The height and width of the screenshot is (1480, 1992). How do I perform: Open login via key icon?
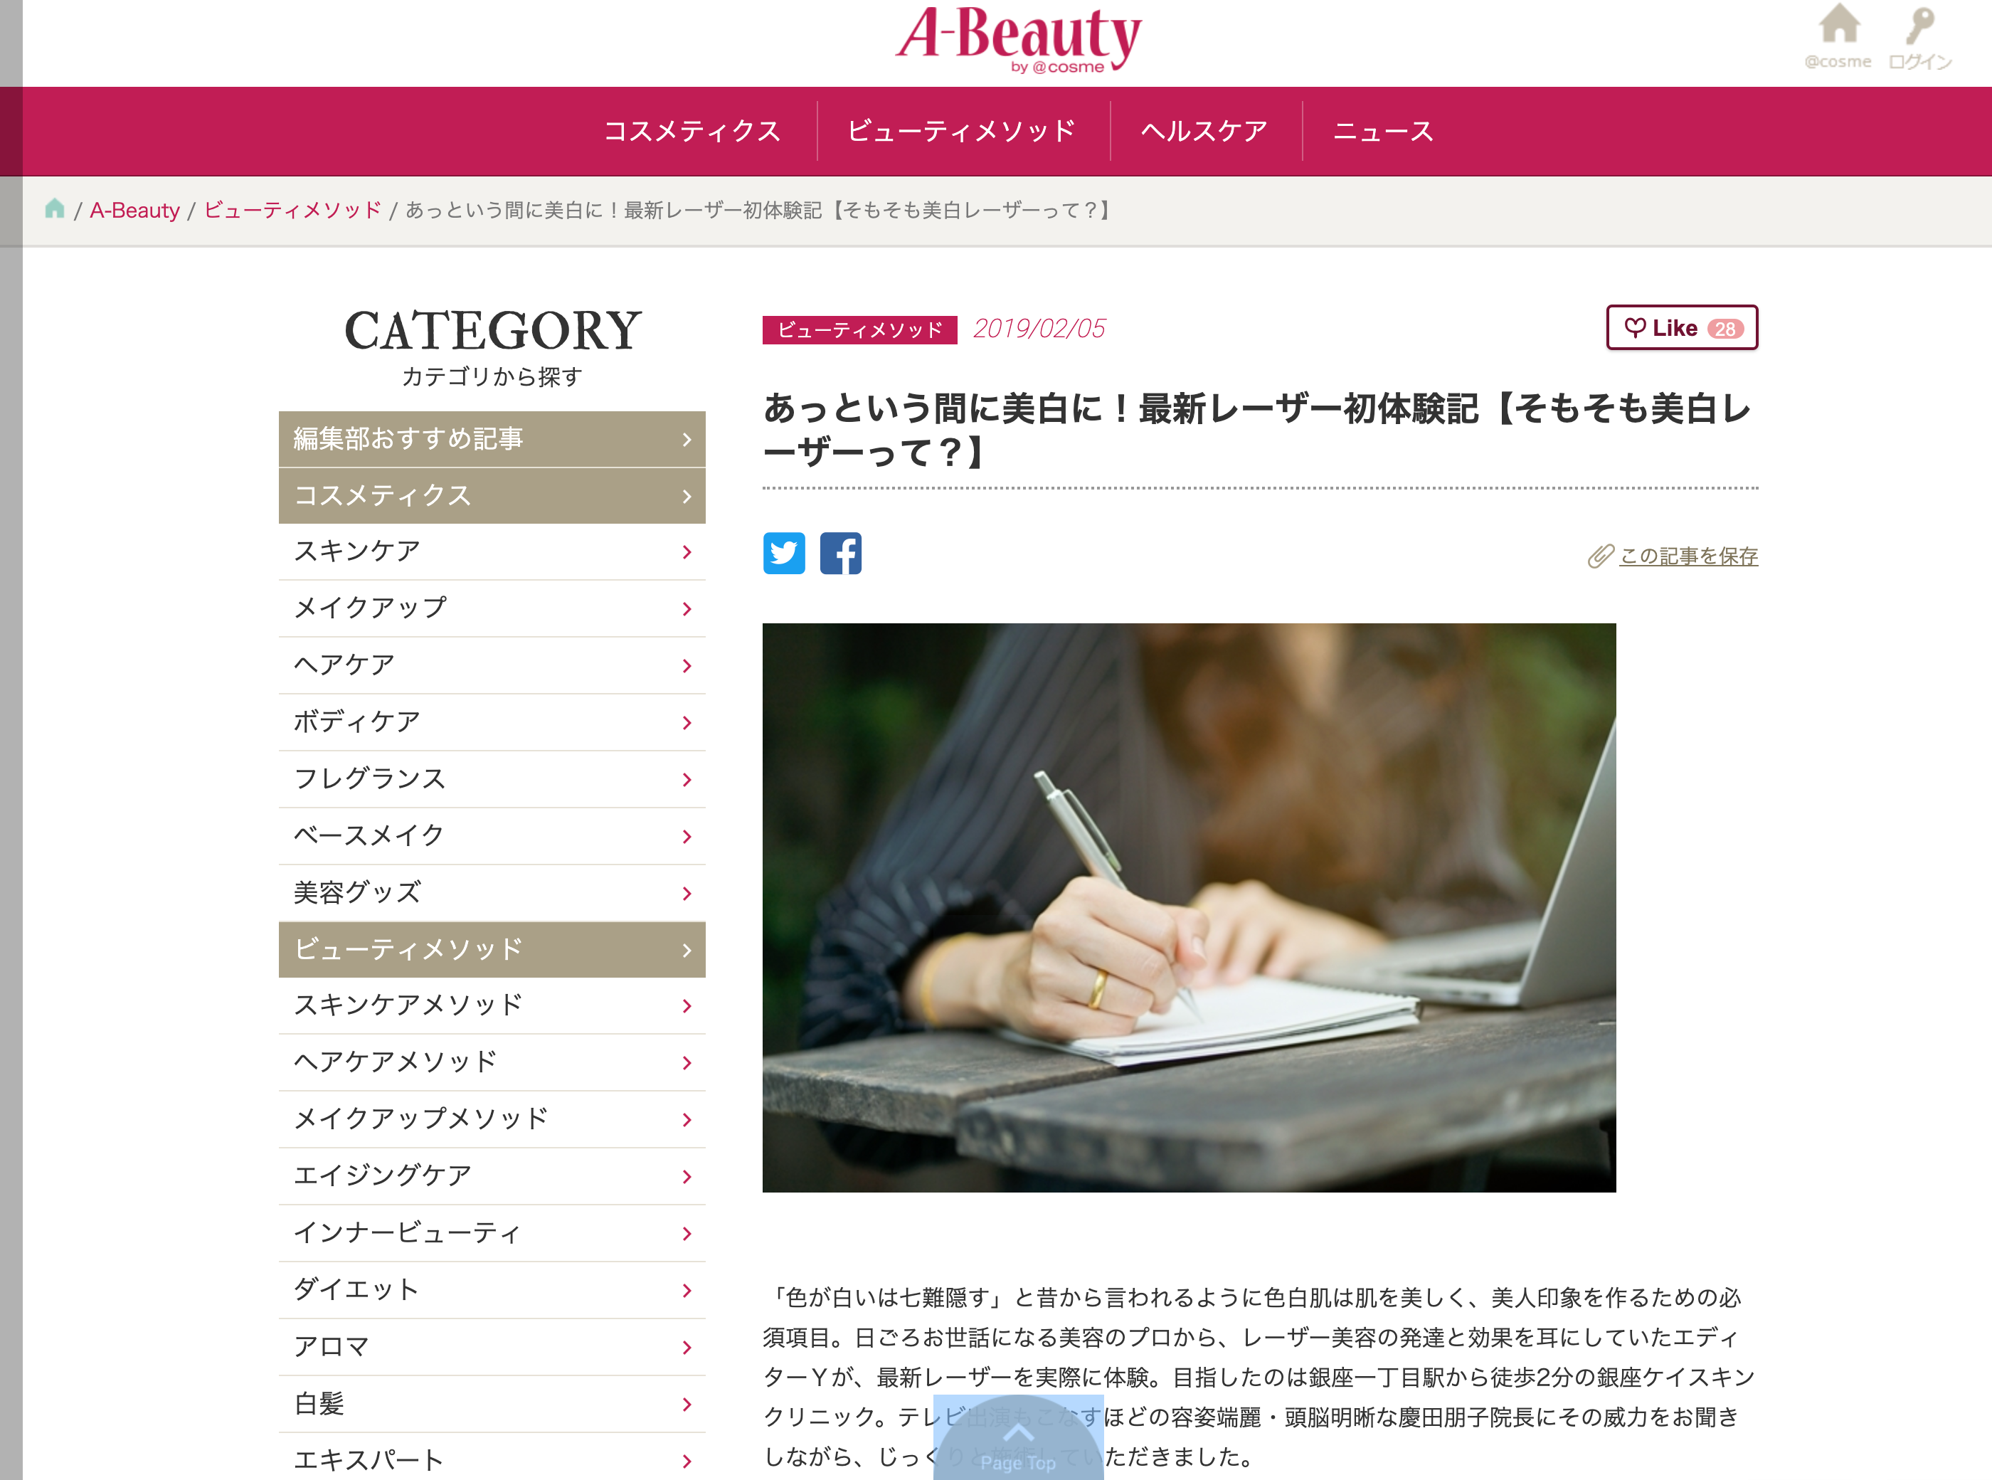[1919, 26]
